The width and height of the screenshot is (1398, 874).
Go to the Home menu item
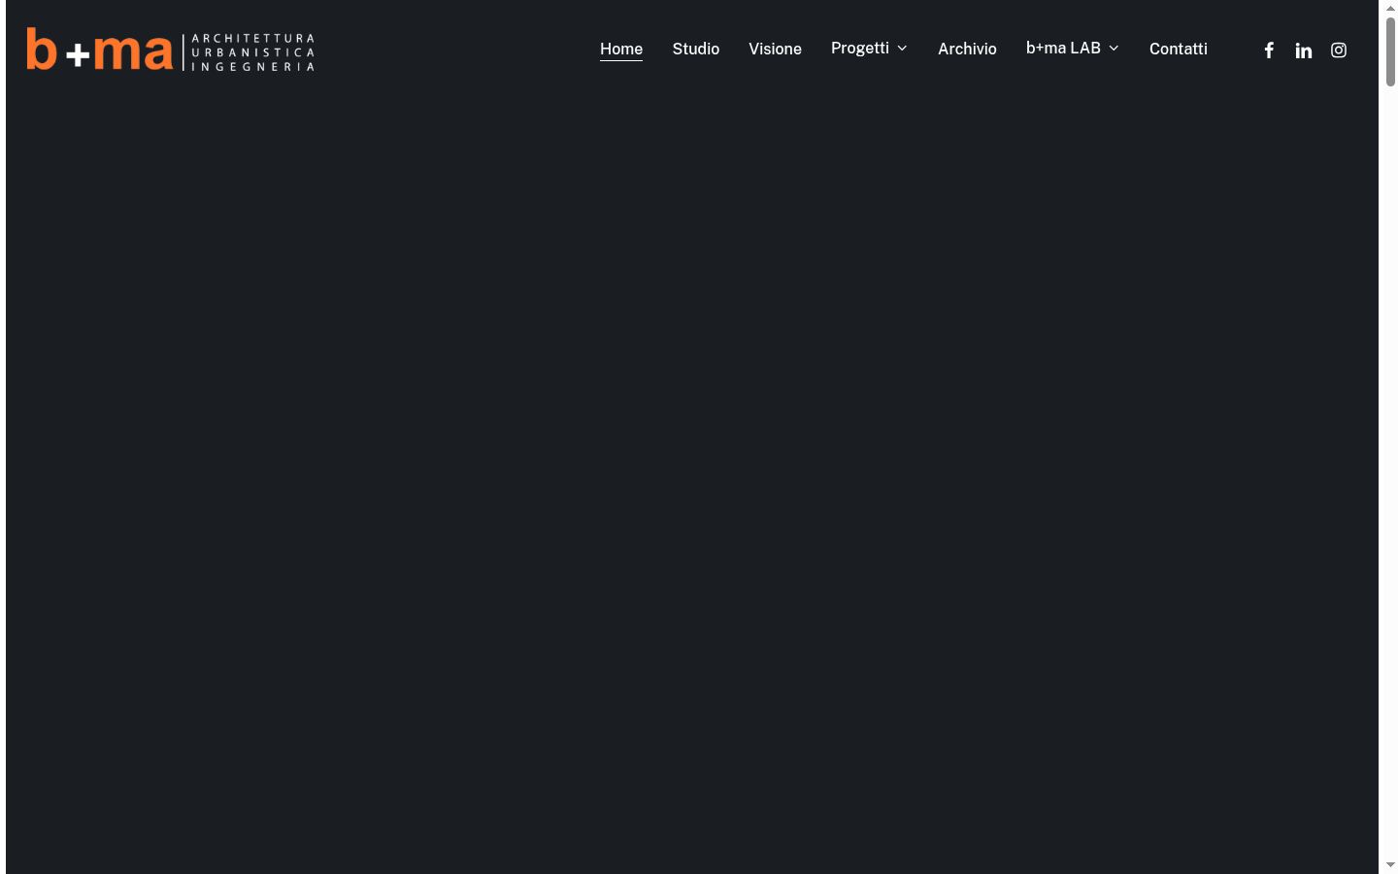click(621, 49)
